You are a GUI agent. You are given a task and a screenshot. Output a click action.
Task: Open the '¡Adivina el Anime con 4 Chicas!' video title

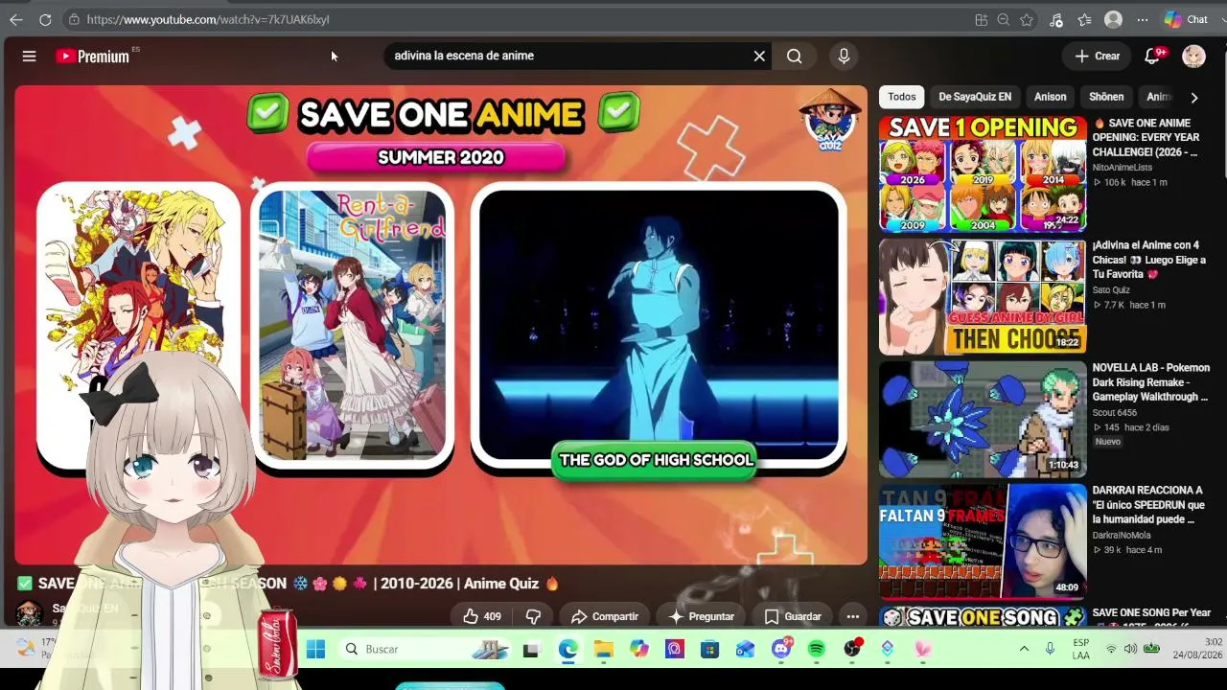point(1148,260)
